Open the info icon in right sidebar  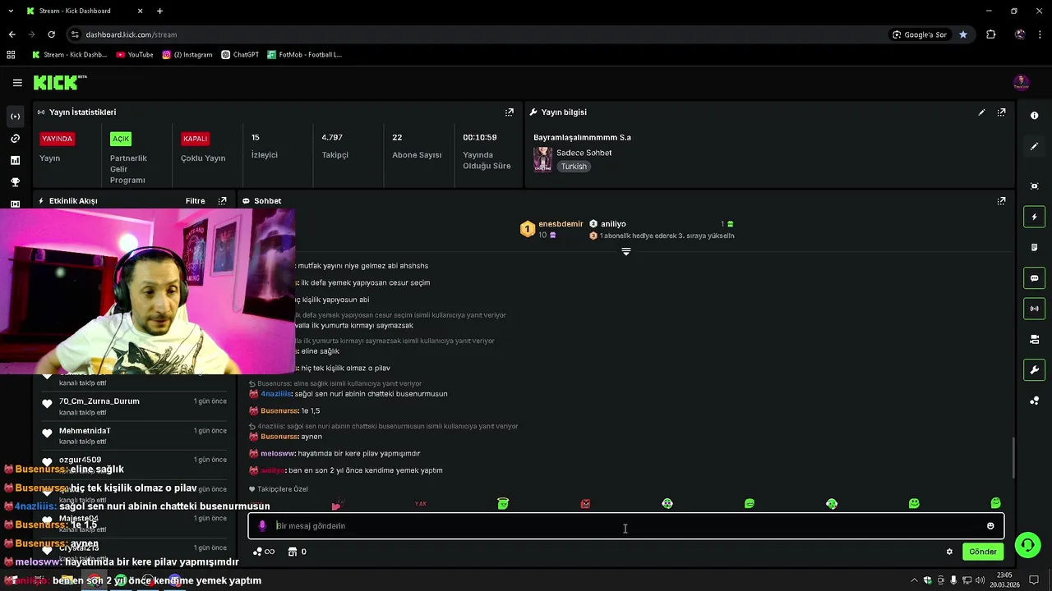(1035, 116)
